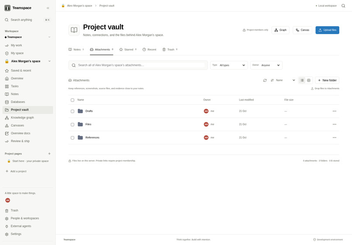
Task: Create a New folder
Action: click(x=327, y=80)
